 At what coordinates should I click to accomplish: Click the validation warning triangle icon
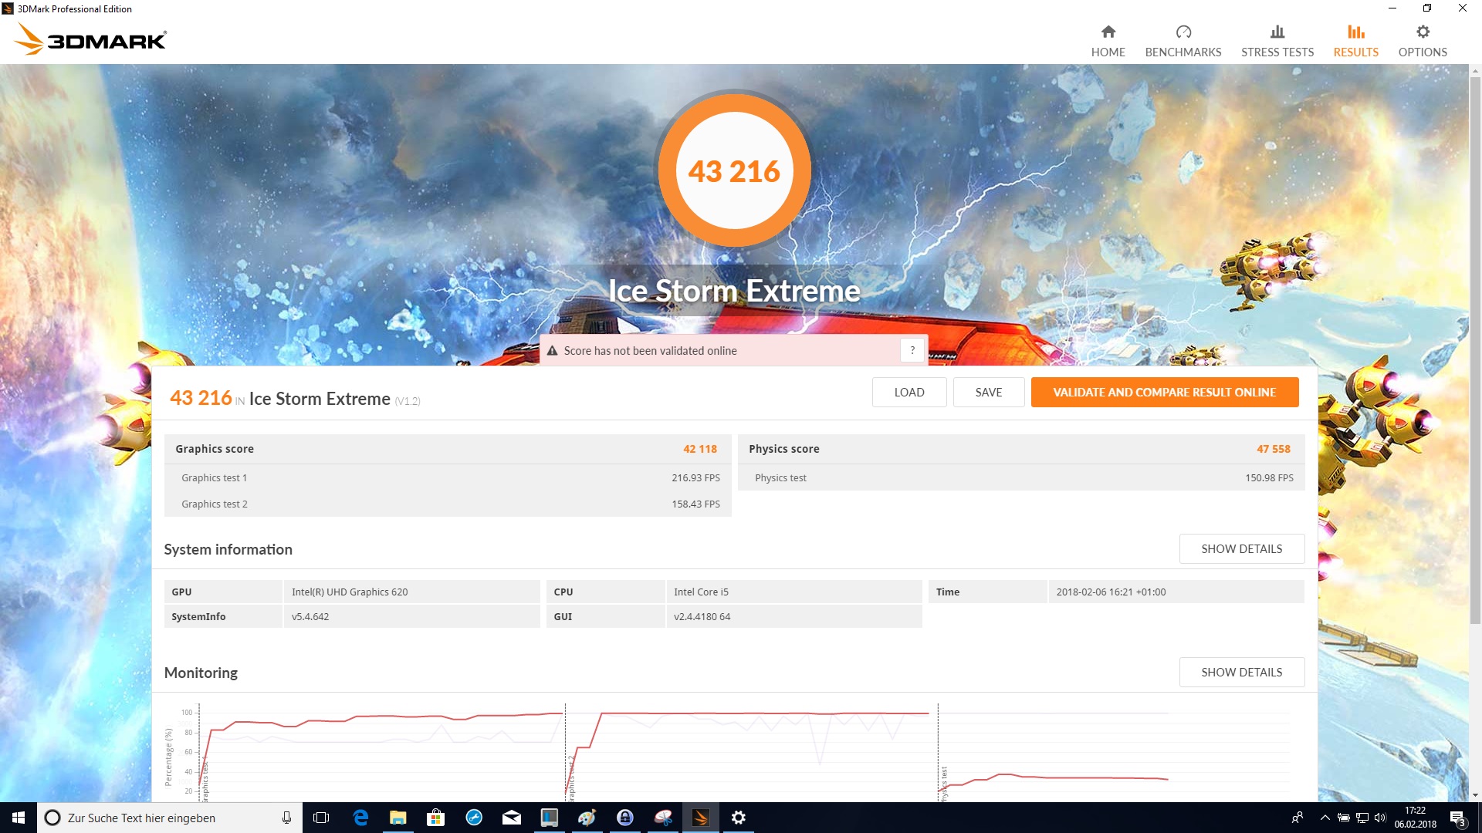pos(552,351)
